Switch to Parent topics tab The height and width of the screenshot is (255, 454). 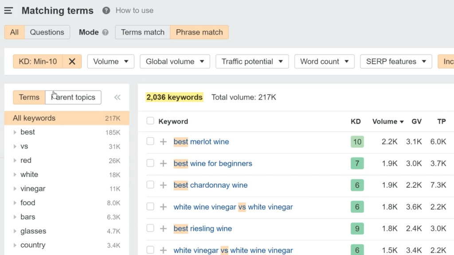click(73, 97)
